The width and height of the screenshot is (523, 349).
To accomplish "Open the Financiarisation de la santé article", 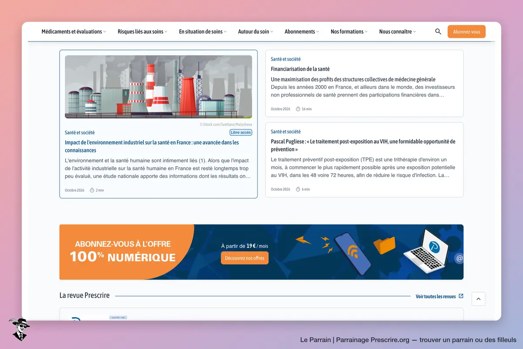I will click(300, 69).
